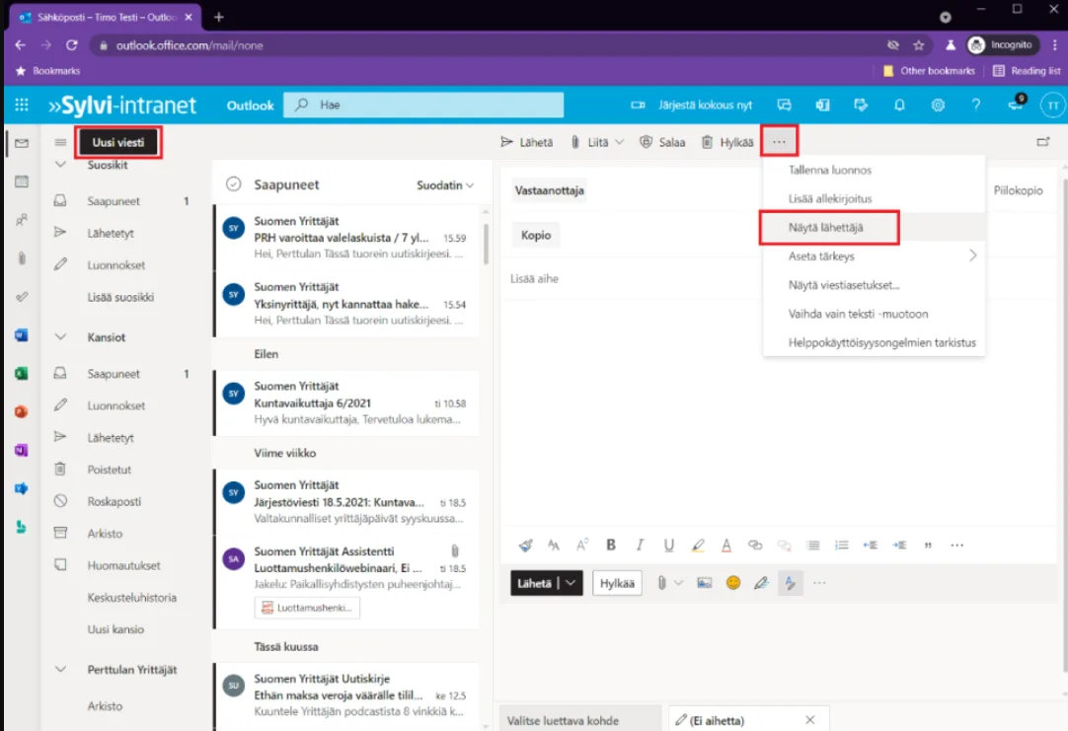
Task: Toggle the Saapuneet select-all circle checkbox
Action: (234, 184)
